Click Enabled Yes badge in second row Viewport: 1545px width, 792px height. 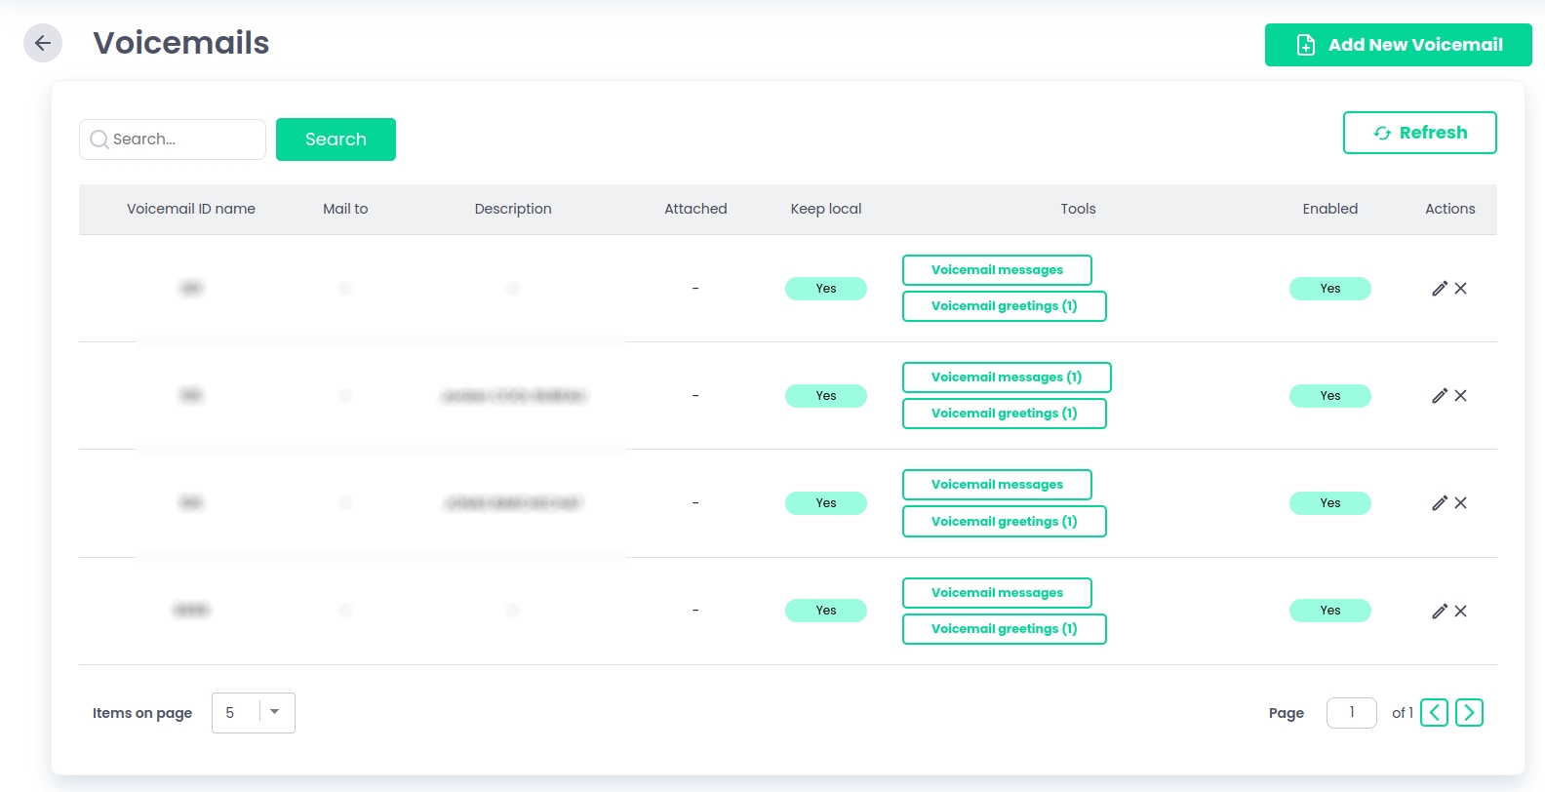click(x=1329, y=396)
